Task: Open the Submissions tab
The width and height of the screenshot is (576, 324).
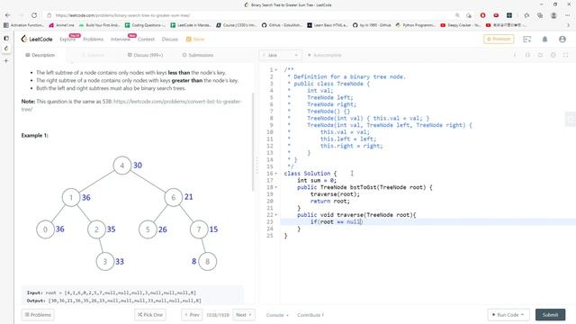Action: tap(198, 55)
